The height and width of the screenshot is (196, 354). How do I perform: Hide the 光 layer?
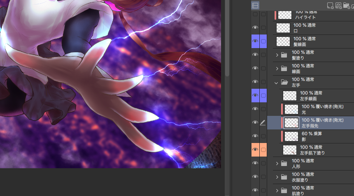(255, 109)
